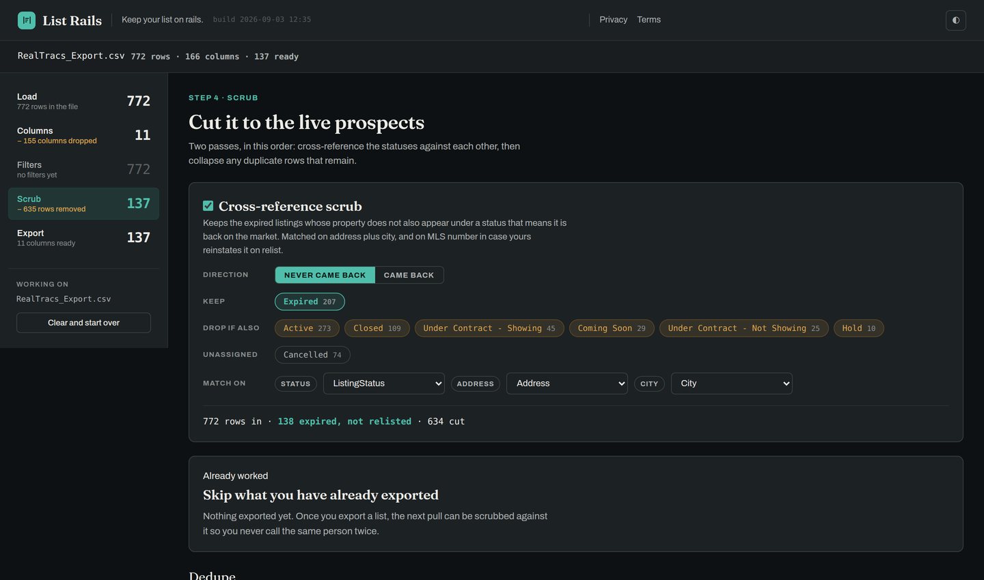Image resolution: width=984 pixels, height=580 pixels.
Task: Click the '137 ready' header text
Action: pyautogui.click(x=276, y=57)
